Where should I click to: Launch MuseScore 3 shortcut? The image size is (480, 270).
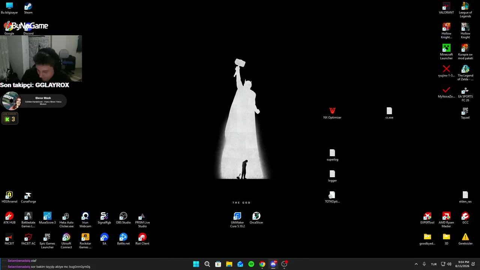[x=47, y=218]
